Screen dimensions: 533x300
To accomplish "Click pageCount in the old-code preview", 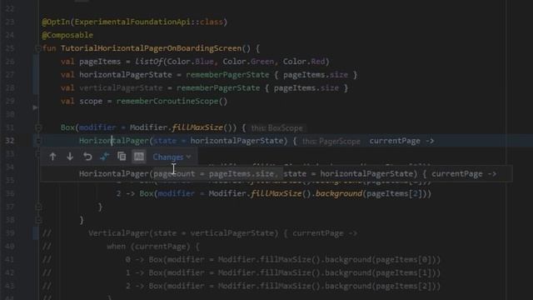I will click(174, 174).
